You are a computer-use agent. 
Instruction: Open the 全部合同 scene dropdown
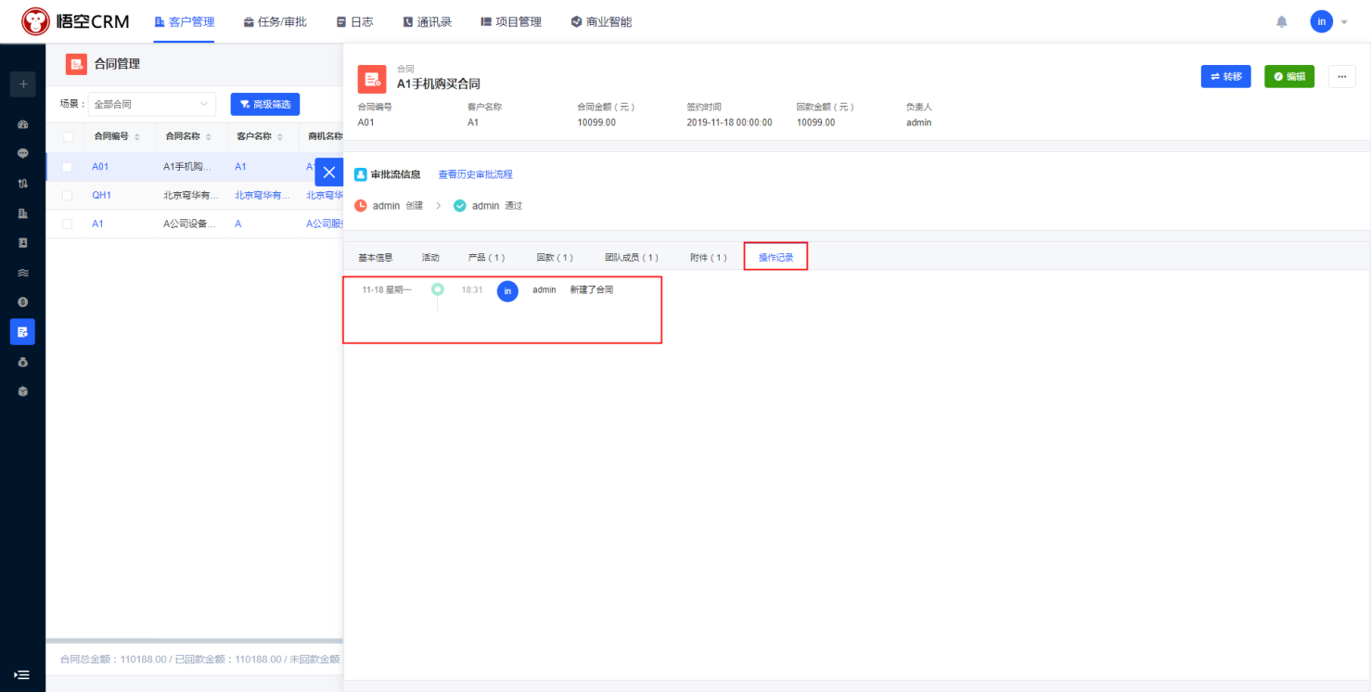point(152,105)
